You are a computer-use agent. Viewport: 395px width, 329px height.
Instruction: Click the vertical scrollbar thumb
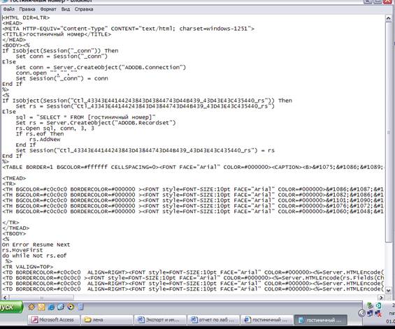[388, 131]
